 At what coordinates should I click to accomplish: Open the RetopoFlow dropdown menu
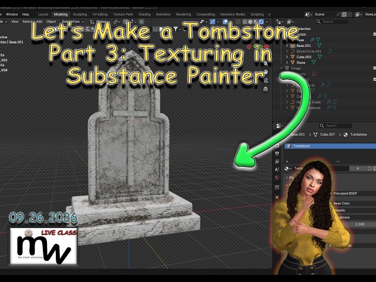(x=73, y=22)
